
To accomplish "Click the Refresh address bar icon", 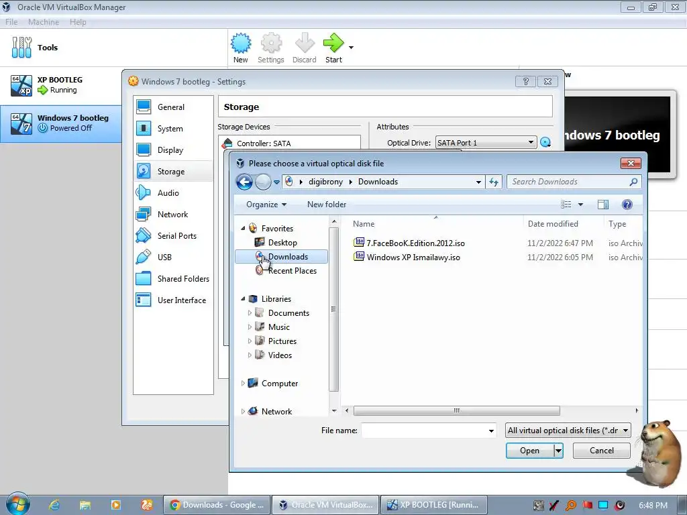I will click(x=494, y=182).
